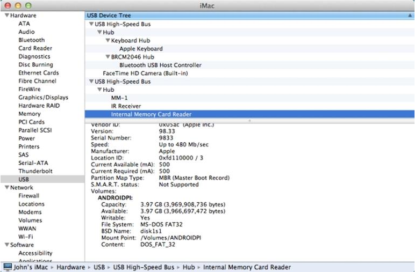
Task: Select Modems under Network
Action: [x=30, y=212]
